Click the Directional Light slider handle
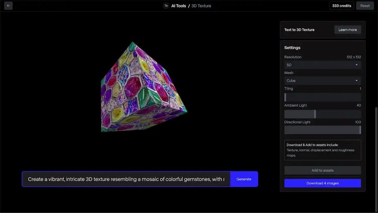Image resolution: width=378 pixels, height=213 pixels. coord(360,130)
